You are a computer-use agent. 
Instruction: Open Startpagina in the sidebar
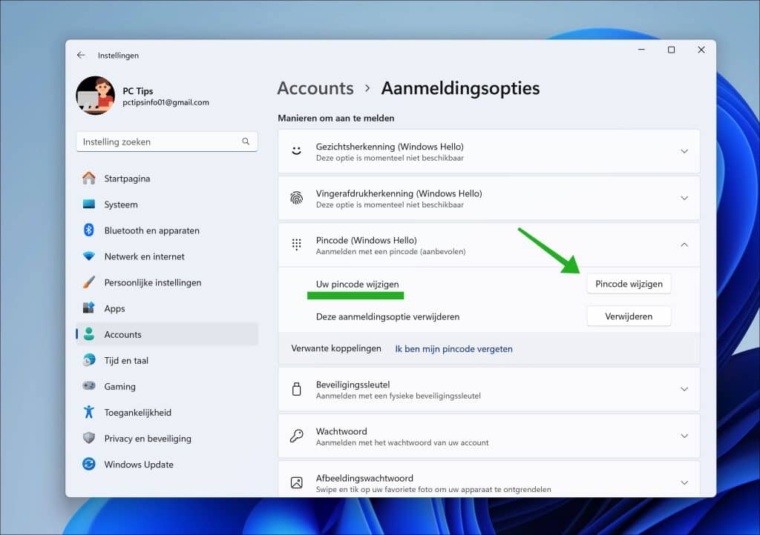[x=167, y=179]
